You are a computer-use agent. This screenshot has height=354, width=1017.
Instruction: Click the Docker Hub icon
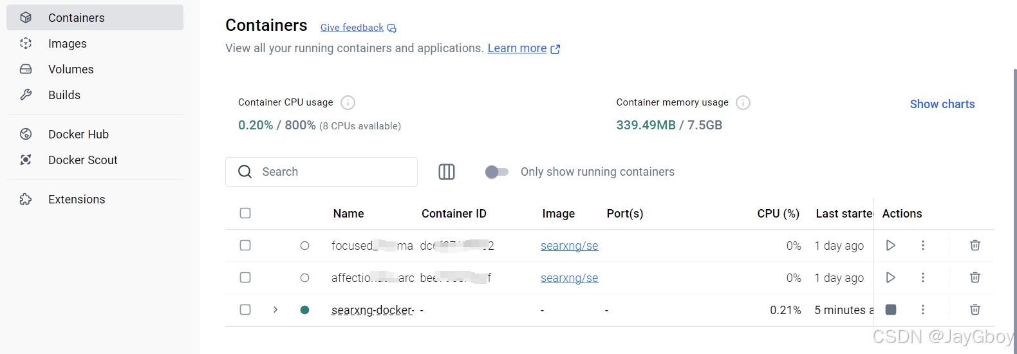(x=26, y=134)
